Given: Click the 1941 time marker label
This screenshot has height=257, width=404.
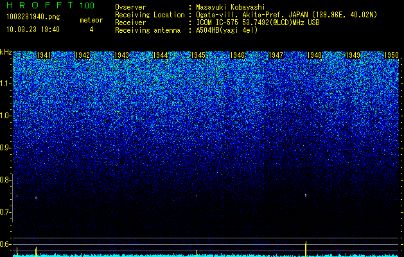Looking at the screenshot, I should click(x=44, y=55).
